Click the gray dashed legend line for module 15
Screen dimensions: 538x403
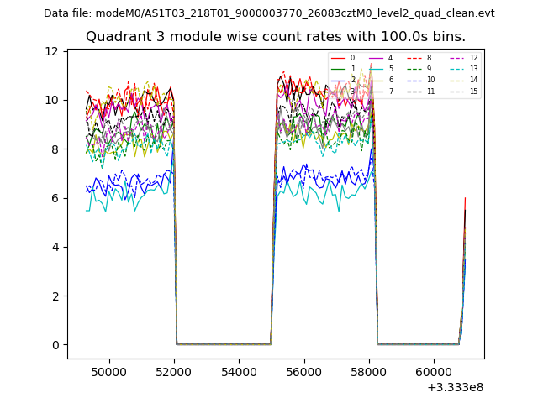[x=456, y=91]
